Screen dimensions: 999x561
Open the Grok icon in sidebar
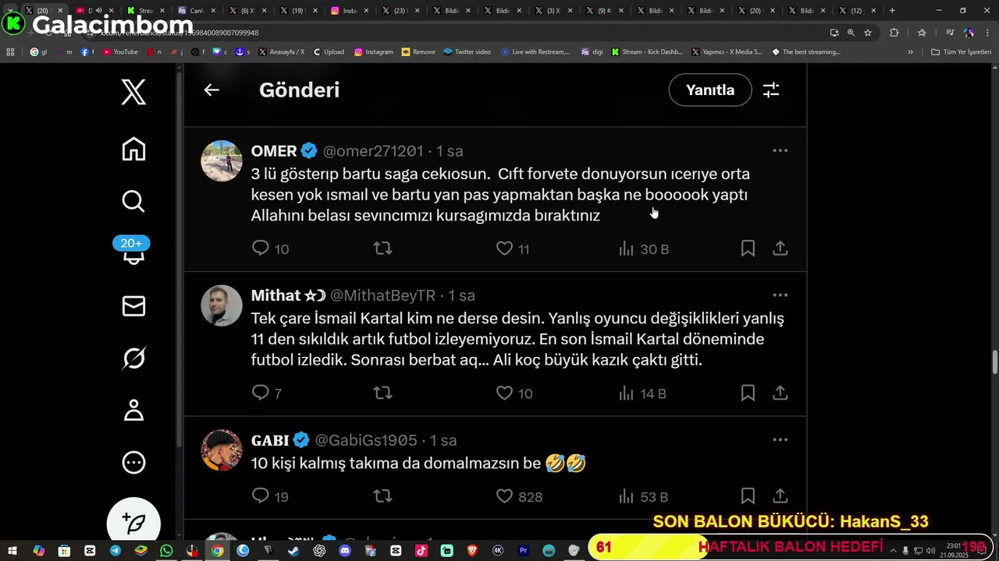[x=133, y=358]
